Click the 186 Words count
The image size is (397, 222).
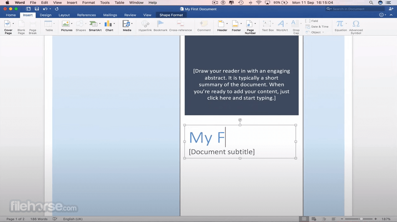pyautogui.click(x=39, y=219)
